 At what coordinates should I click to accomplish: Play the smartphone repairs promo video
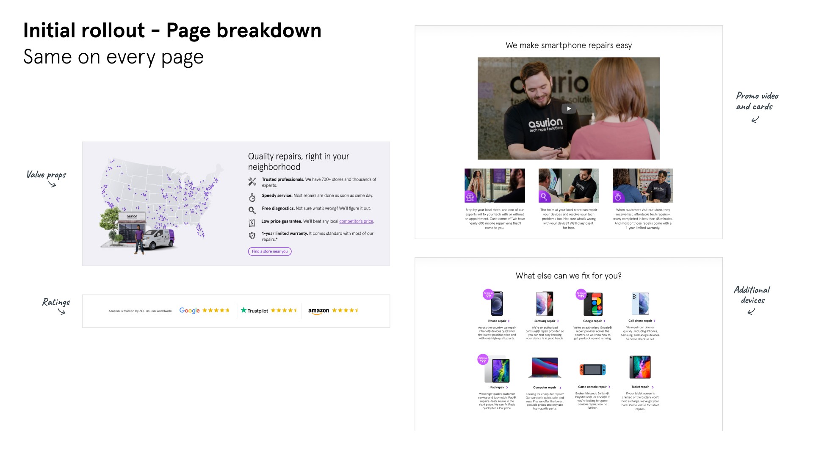tap(569, 109)
